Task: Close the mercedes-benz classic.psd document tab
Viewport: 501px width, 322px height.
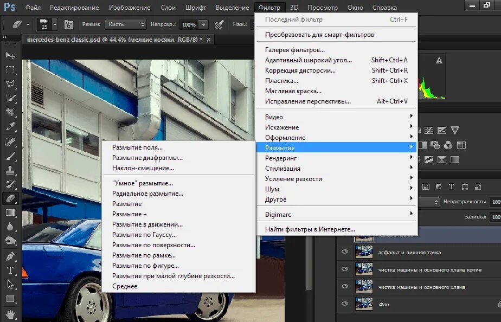Action: (209, 39)
